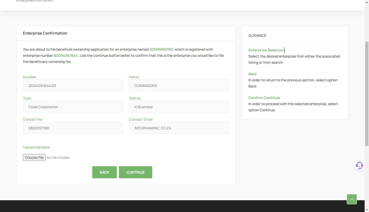Viewport: 369px width, 212px height.
Task: Click the Contact Email field
Action: coord(179,128)
